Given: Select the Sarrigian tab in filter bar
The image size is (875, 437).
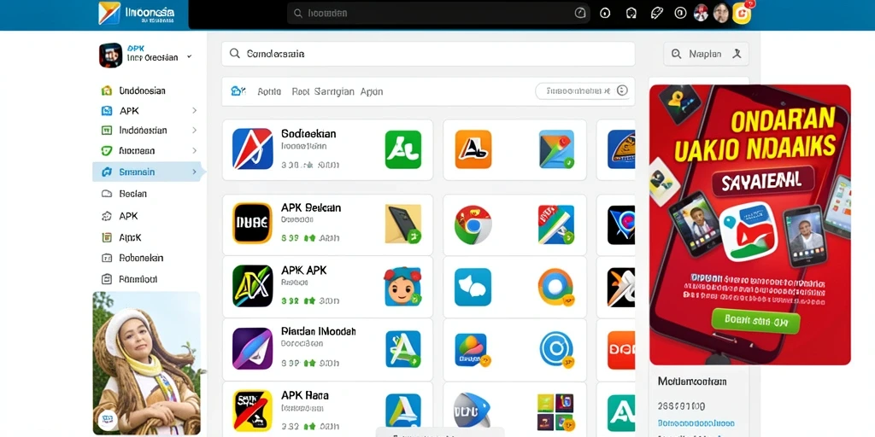Looking at the screenshot, I should click(x=334, y=91).
